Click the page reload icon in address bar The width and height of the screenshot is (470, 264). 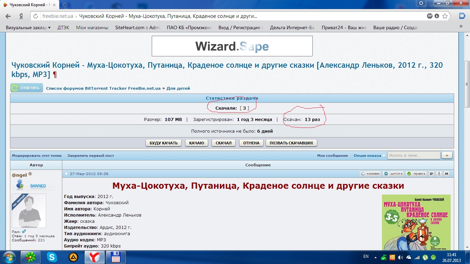point(36,16)
